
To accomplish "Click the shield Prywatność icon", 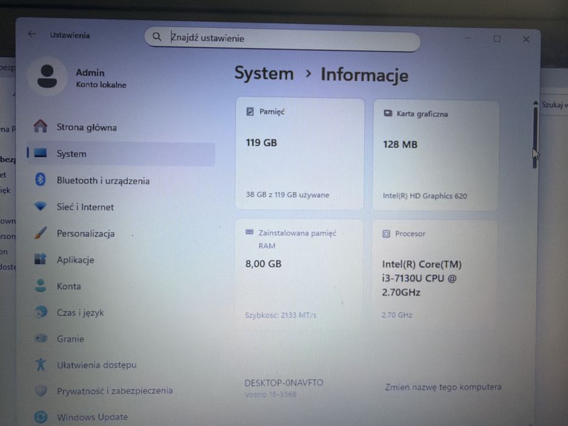I will click(x=41, y=391).
